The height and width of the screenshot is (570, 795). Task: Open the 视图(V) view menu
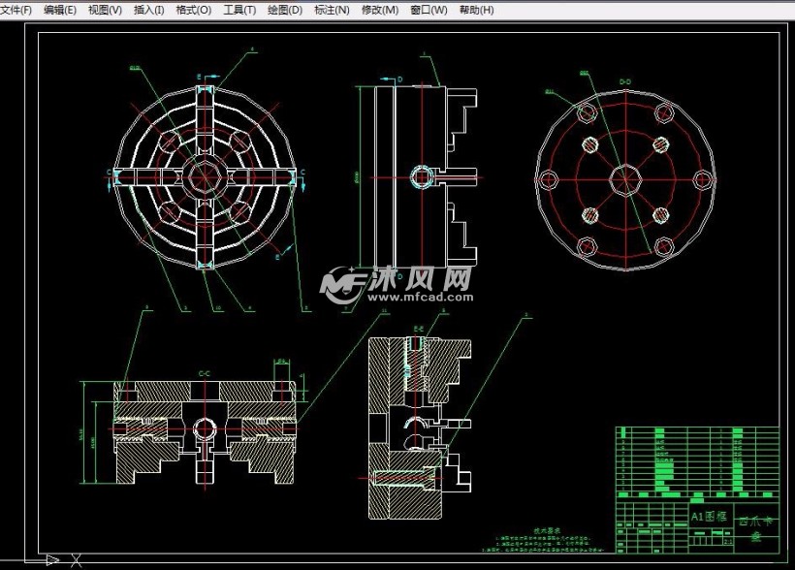(x=105, y=10)
